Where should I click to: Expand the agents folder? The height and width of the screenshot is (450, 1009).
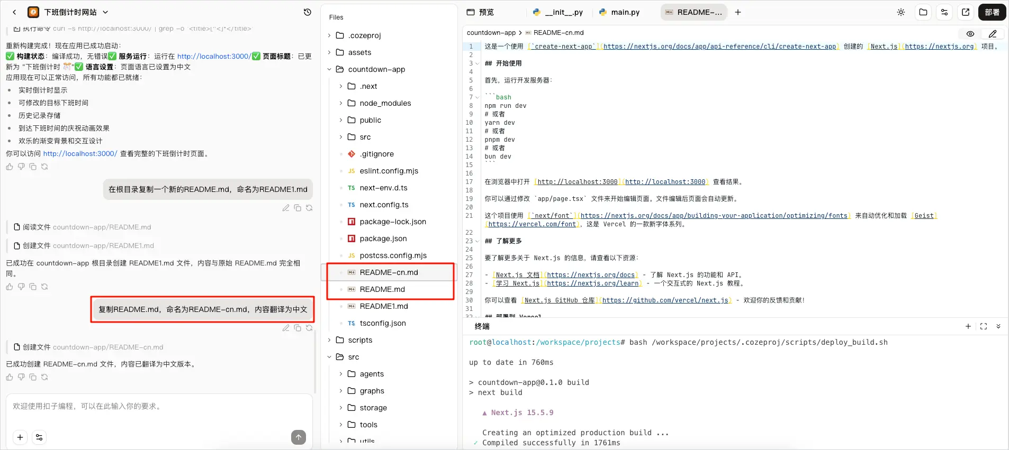[341, 374]
